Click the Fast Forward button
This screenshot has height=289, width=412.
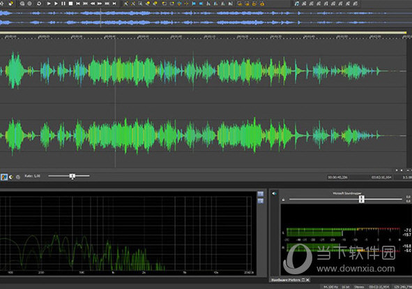100,3
